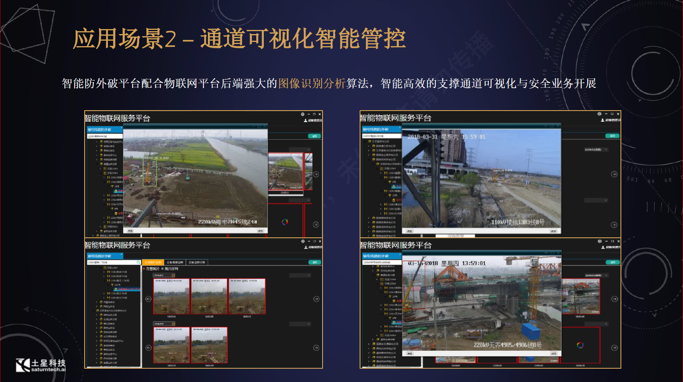The height and width of the screenshot is (382, 683).
Task: Switch to the 设备监控记录 tab
Action: 197,262
